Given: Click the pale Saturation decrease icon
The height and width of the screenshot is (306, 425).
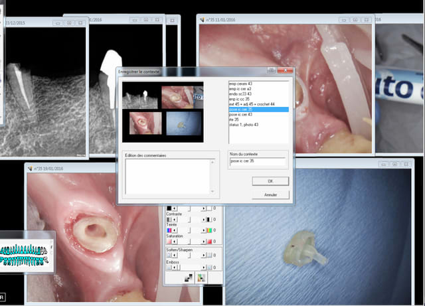Looking at the screenshot, I should pos(169,242).
